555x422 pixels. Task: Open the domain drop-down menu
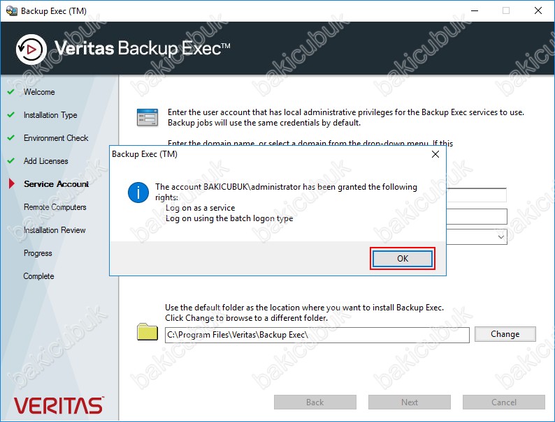(x=500, y=237)
